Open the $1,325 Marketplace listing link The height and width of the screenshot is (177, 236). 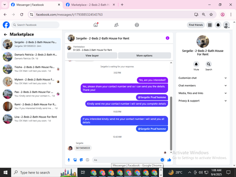[93, 50]
